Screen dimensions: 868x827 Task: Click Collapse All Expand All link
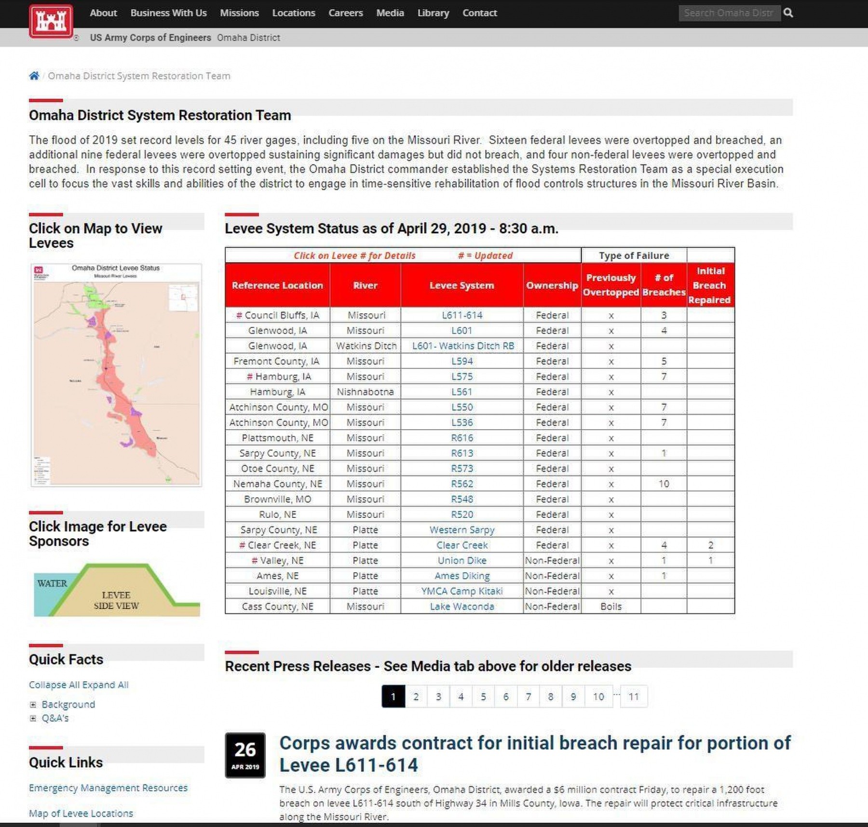(79, 685)
